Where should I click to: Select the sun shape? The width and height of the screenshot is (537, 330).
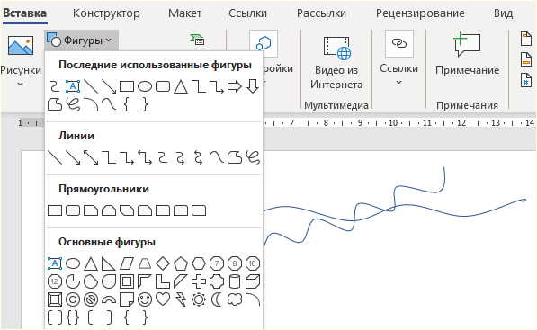point(199,299)
